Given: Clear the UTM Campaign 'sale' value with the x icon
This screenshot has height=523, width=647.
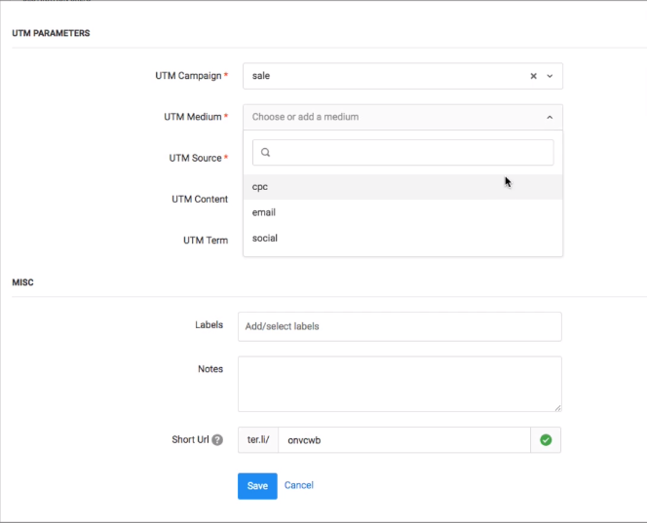Looking at the screenshot, I should (x=533, y=76).
